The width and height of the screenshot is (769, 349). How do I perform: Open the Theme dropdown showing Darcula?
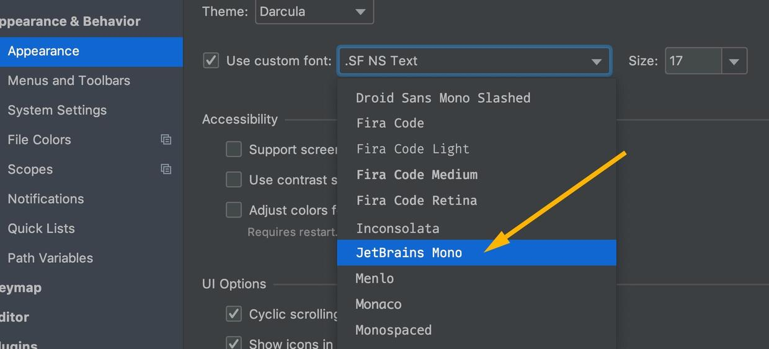[314, 12]
